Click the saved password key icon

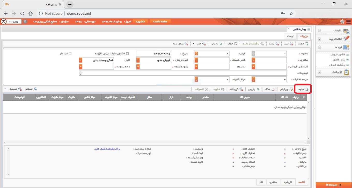point(283,13)
